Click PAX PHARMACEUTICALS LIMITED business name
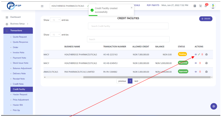The width and height of the screenshot is (222, 117). (x=79, y=72)
